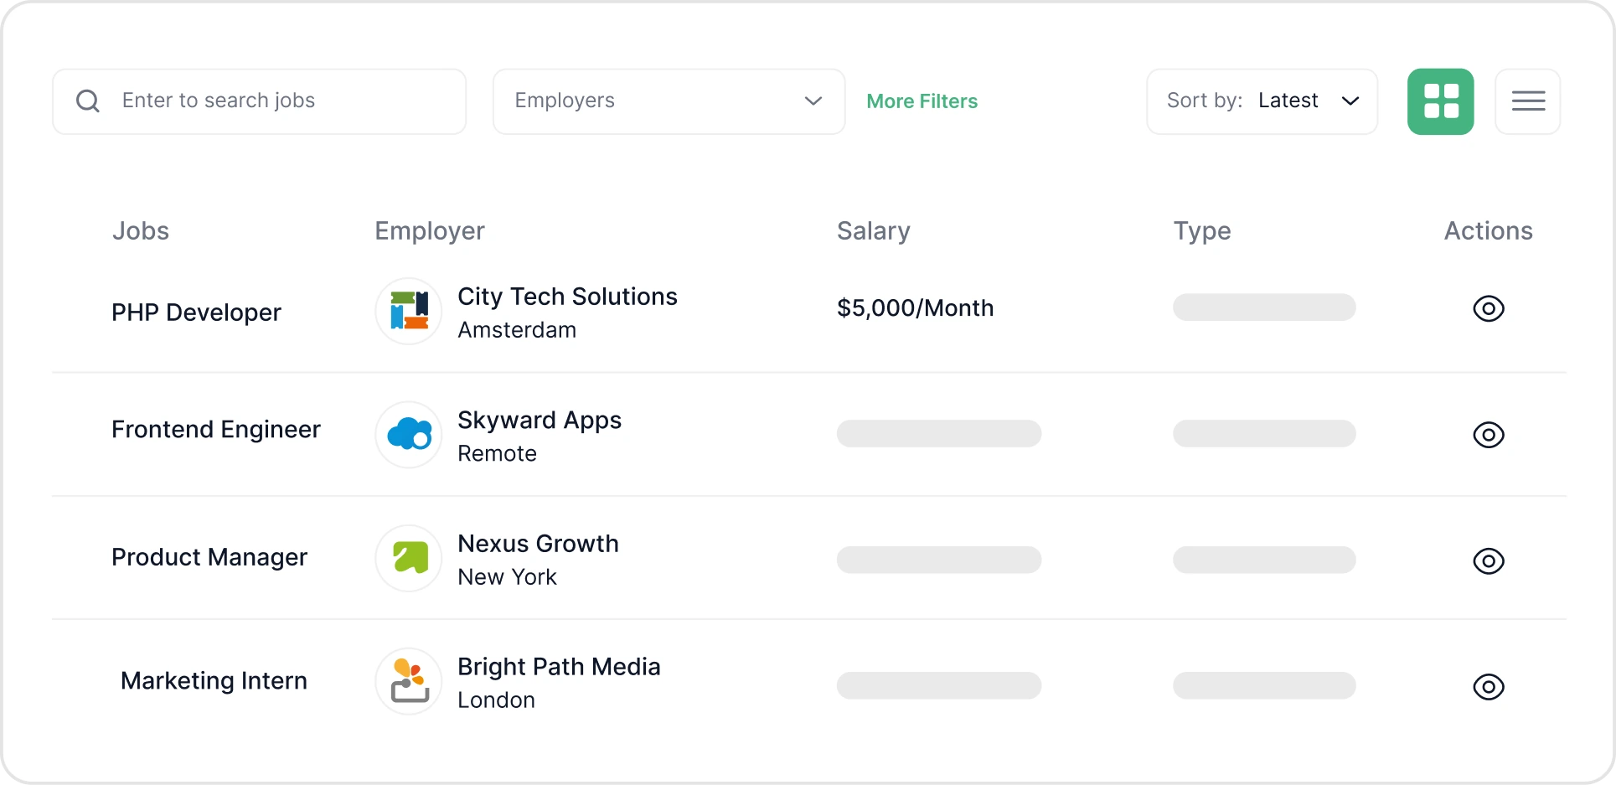View the Frontend Engineer job details
The width and height of the screenshot is (1616, 785).
1489,435
